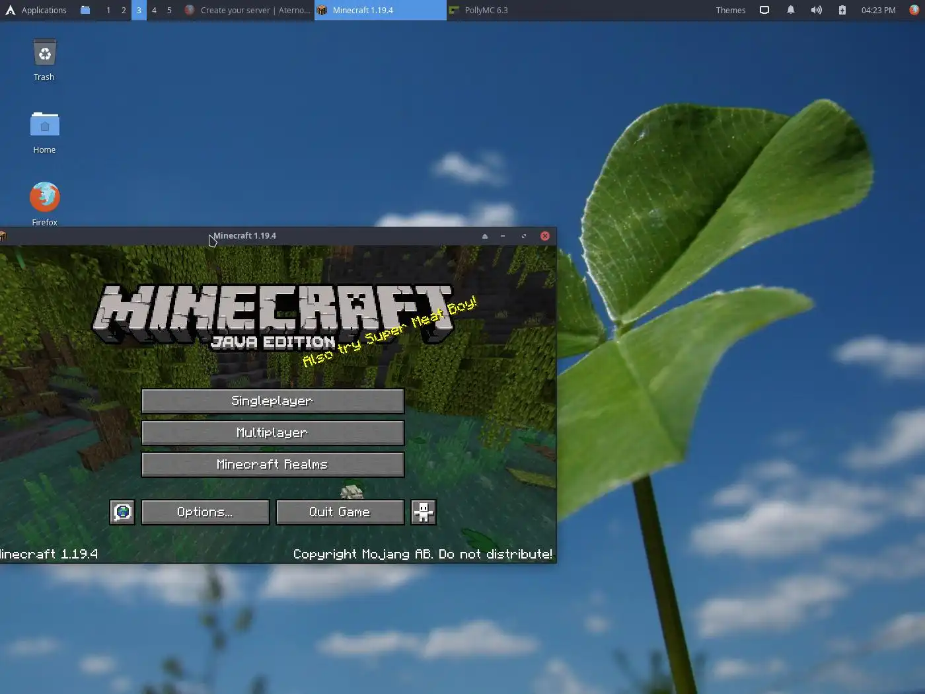Screen dimensions: 925x694
Task: Open the notifications bell icon
Action: (790, 10)
